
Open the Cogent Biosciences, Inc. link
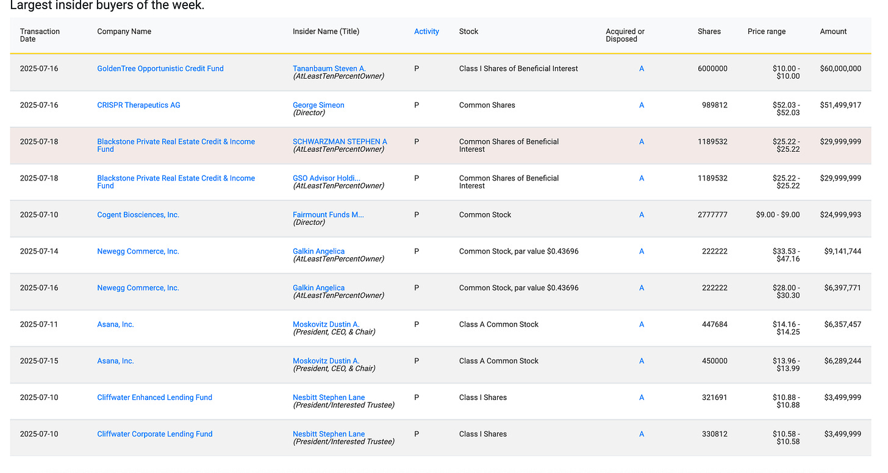point(138,215)
